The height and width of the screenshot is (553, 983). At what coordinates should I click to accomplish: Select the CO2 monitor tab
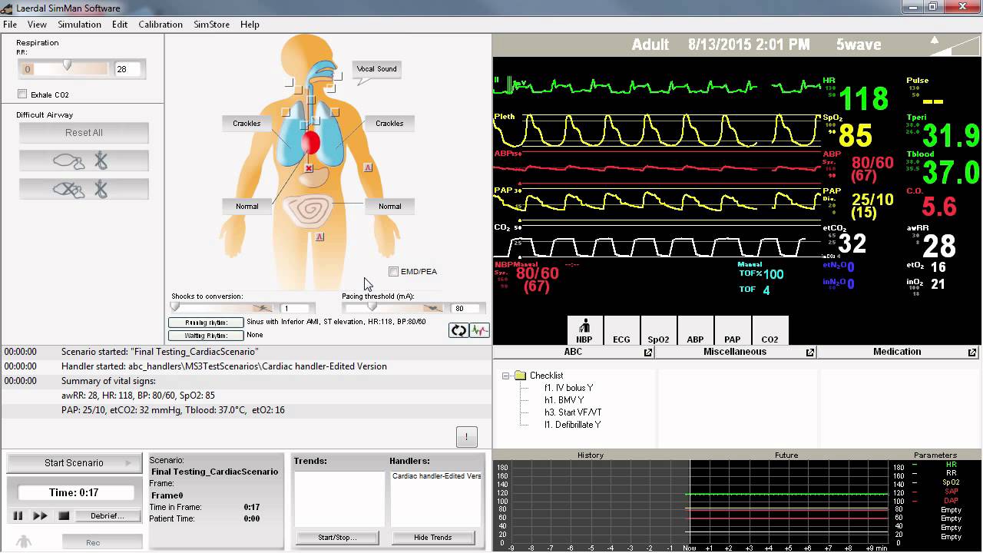[770, 330]
